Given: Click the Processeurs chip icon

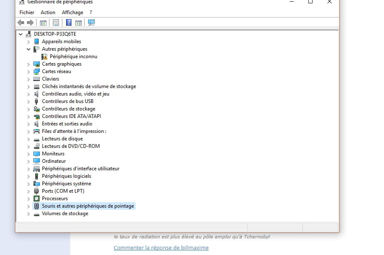Looking at the screenshot, I should pyautogui.click(x=37, y=199).
